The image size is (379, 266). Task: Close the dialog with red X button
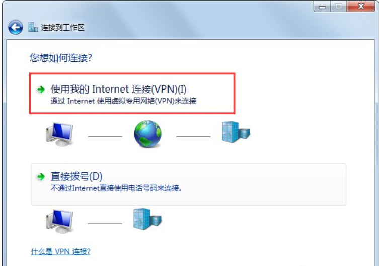(361, 6)
